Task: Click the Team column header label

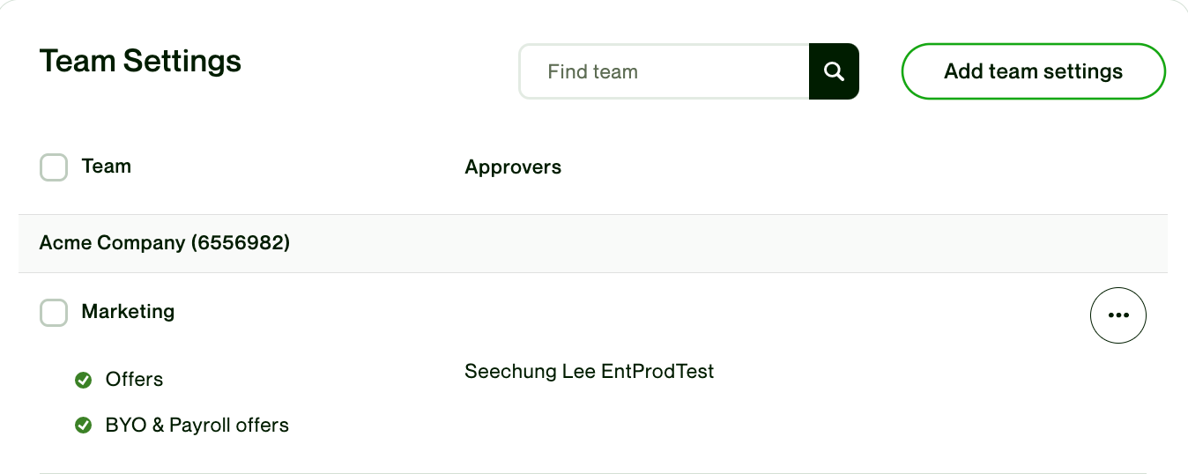Action: tap(107, 167)
